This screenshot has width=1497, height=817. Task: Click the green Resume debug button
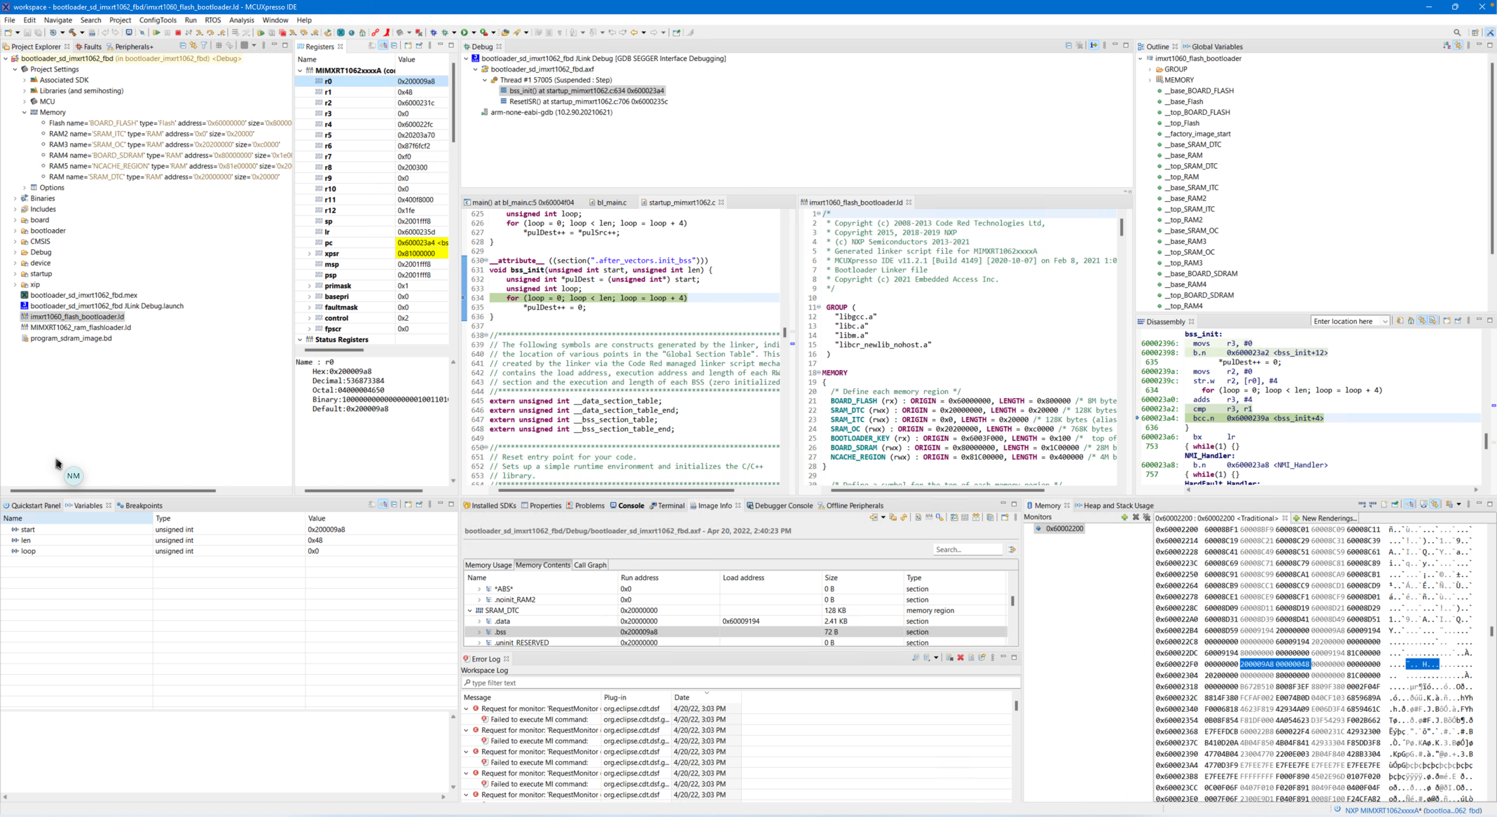point(156,33)
